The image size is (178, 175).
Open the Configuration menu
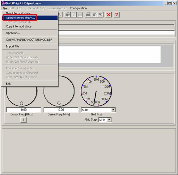tap(78, 8)
